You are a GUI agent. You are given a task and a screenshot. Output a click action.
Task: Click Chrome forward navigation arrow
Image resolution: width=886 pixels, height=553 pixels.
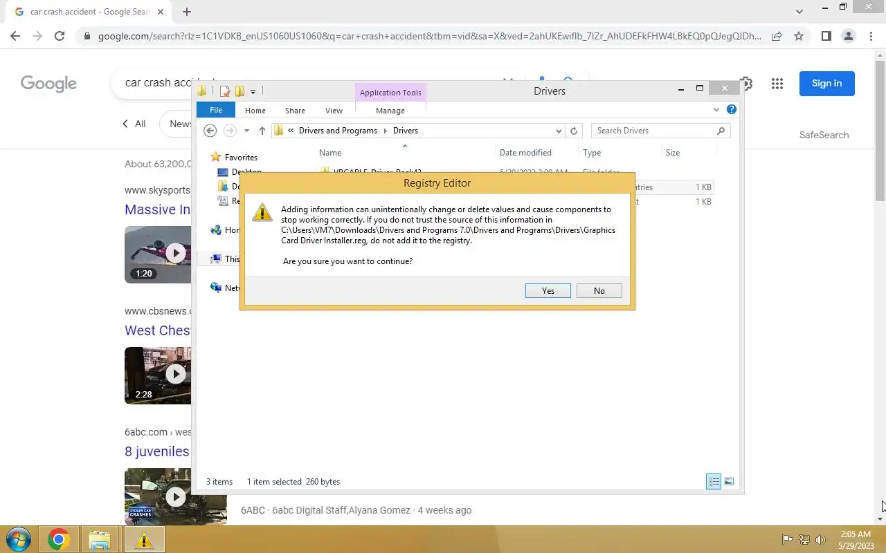pyautogui.click(x=37, y=36)
